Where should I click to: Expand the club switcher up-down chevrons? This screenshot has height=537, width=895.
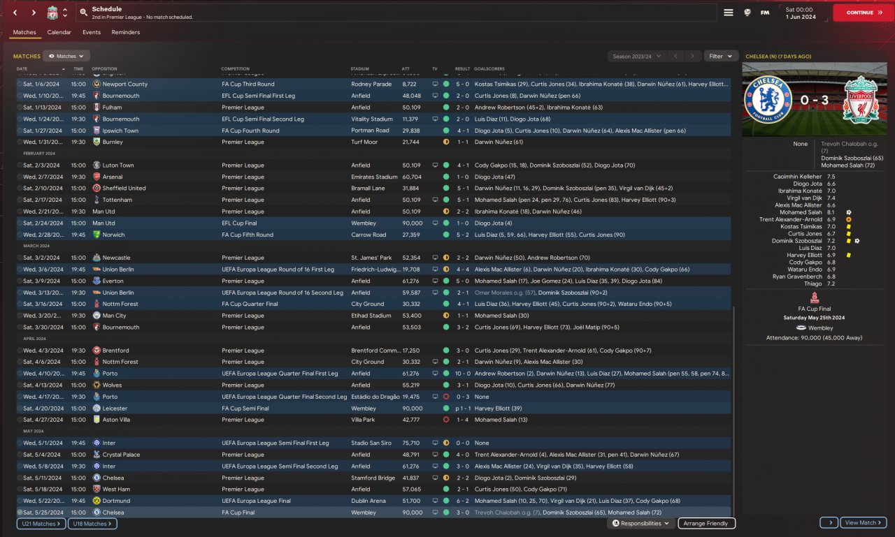tap(65, 13)
